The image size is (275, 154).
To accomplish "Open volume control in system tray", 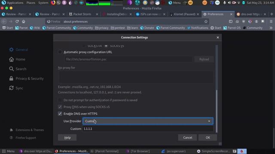I will [x=229, y=3].
